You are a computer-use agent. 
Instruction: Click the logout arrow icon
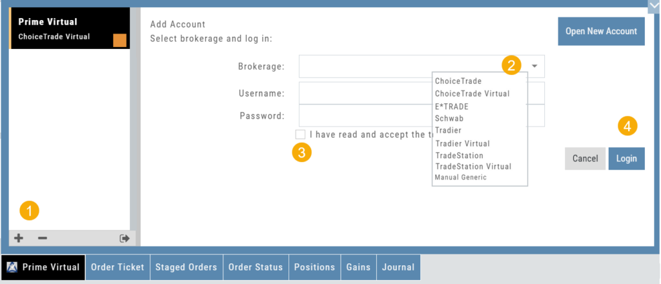point(125,238)
